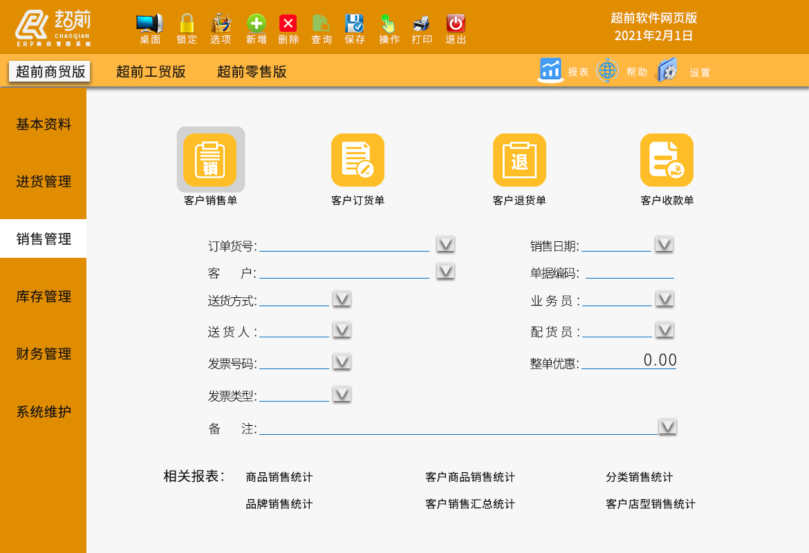Open the 客户销售单 icon

coord(210,160)
